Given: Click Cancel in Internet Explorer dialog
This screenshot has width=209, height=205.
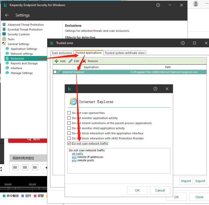Looking at the screenshot, I should point(160,190).
